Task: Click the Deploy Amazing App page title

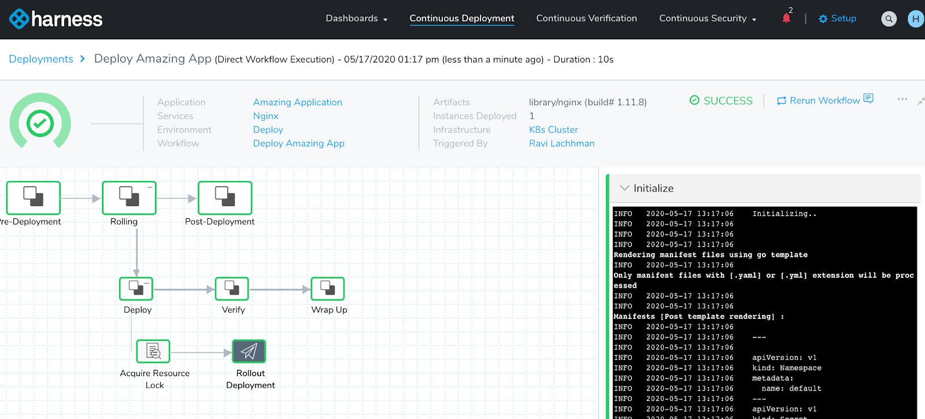Action: (x=153, y=58)
